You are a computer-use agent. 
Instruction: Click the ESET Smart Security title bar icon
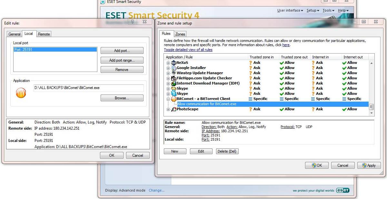pos(103,2)
